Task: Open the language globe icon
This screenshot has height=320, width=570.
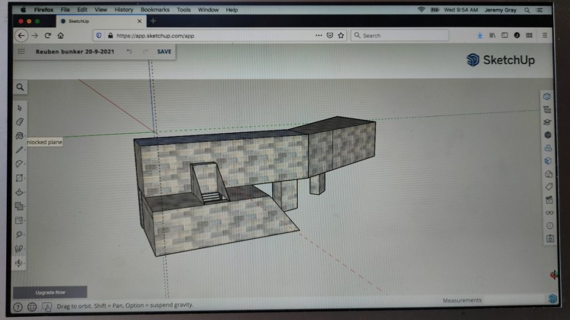Action: pos(32,307)
